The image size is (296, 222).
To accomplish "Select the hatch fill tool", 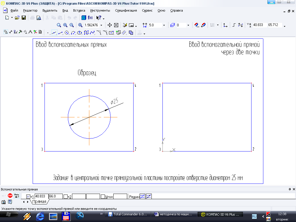I will point(131,33).
